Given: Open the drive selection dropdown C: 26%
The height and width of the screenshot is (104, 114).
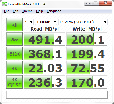Looking at the screenshot, I should pos(83,22).
